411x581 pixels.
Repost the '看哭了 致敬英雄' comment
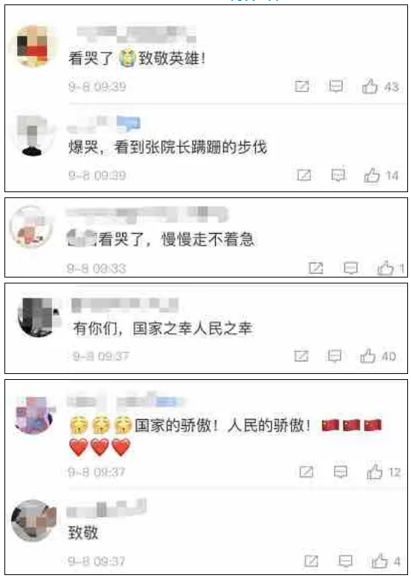(302, 86)
